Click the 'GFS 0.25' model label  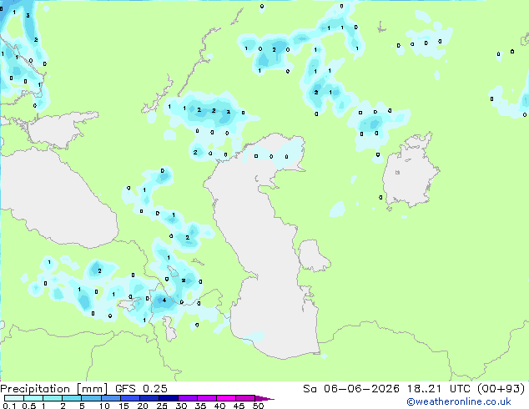coord(141,389)
